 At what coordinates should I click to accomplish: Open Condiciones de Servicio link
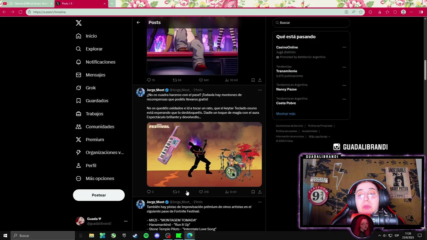289,126
